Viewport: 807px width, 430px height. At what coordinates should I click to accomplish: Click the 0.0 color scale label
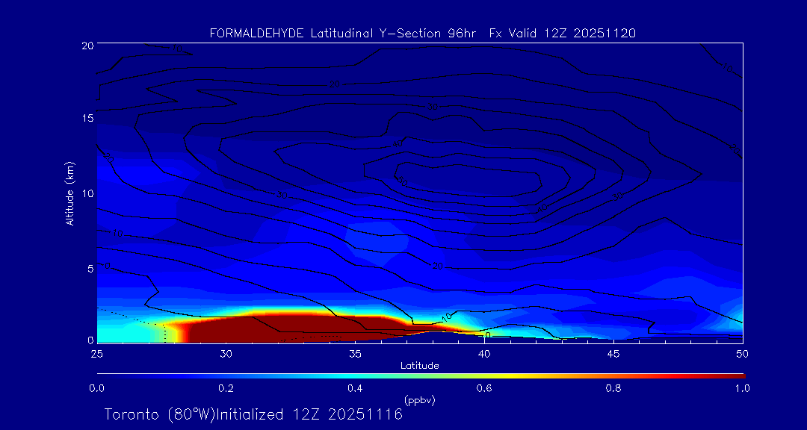tap(96, 388)
